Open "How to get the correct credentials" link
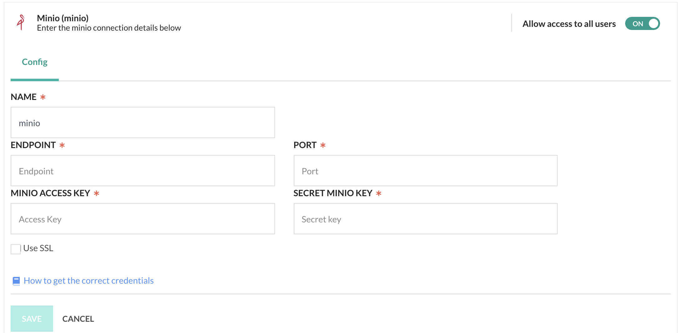This screenshot has width=682, height=333. (88, 281)
